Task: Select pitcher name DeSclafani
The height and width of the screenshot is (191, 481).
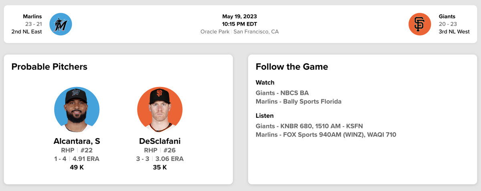Action: [160, 141]
